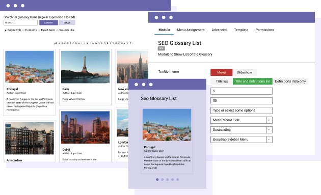Choose 'Title and definitions list' option
This screenshot has height=195, width=321.
(253, 81)
